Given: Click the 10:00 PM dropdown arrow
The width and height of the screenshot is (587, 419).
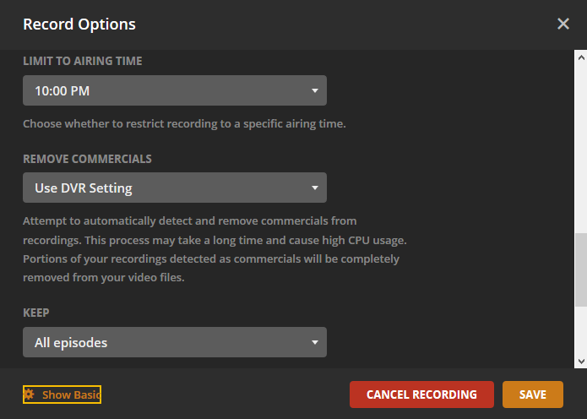Looking at the screenshot, I should (x=315, y=90).
